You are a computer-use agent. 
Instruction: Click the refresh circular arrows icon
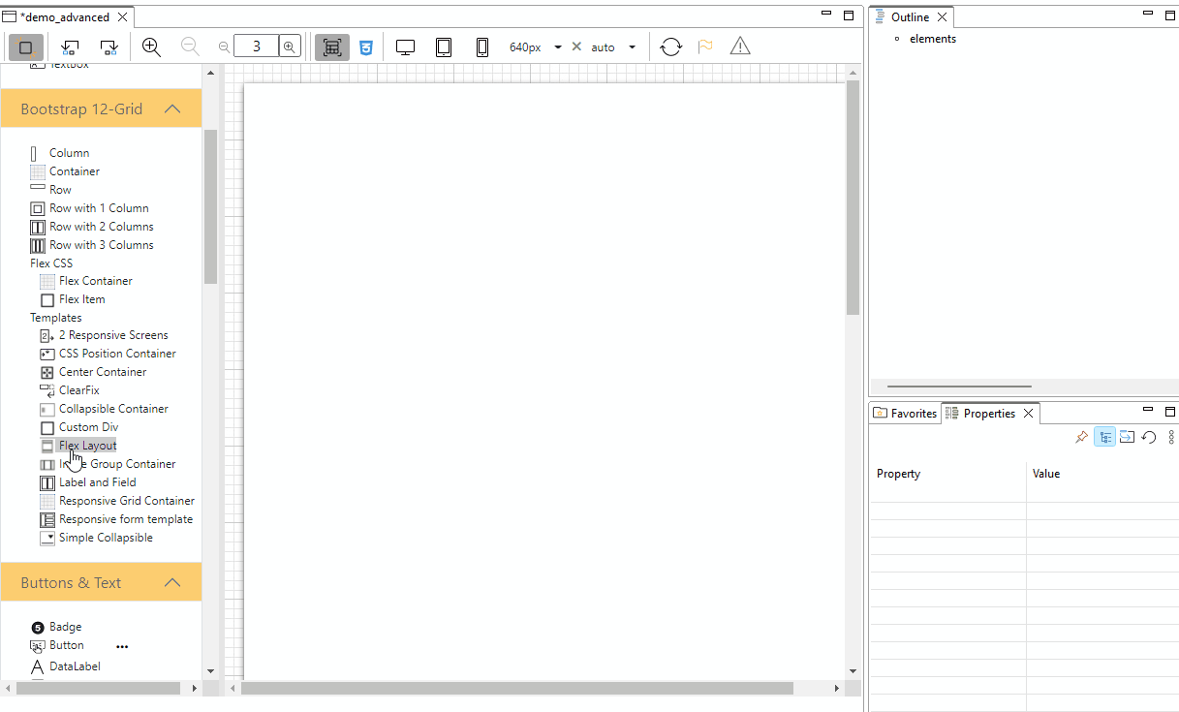[670, 46]
